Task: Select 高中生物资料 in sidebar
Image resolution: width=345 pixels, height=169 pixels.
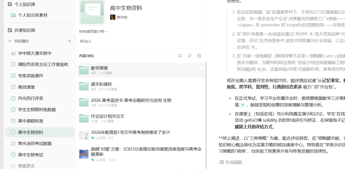Action: click(x=40, y=132)
